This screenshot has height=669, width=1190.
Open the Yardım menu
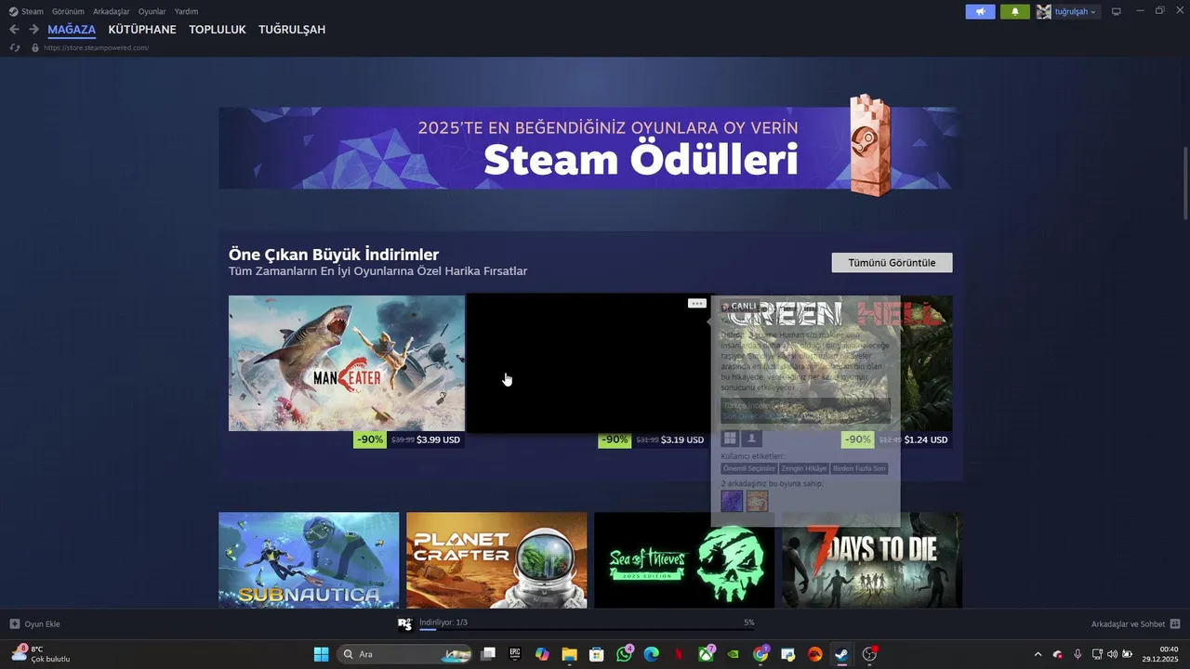pyautogui.click(x=187, y=11)
